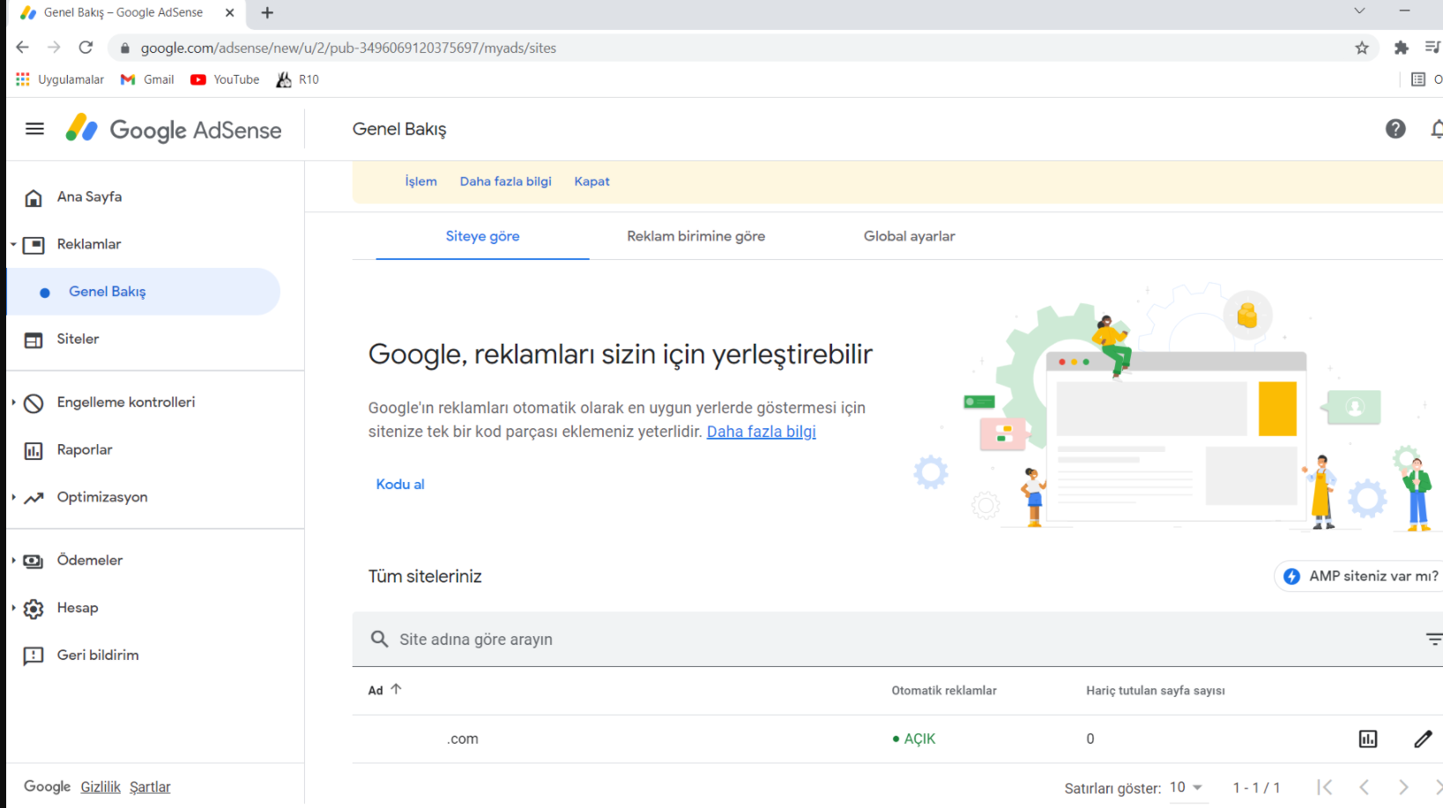Open Siteler from the sidebar

coord(78,339)
